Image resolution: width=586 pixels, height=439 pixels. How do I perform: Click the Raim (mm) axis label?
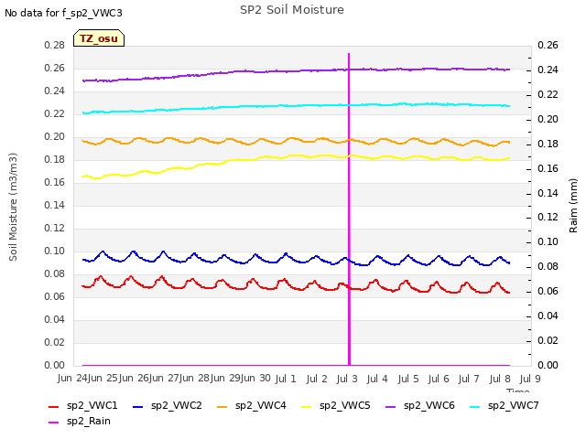(x=573, y=206)
